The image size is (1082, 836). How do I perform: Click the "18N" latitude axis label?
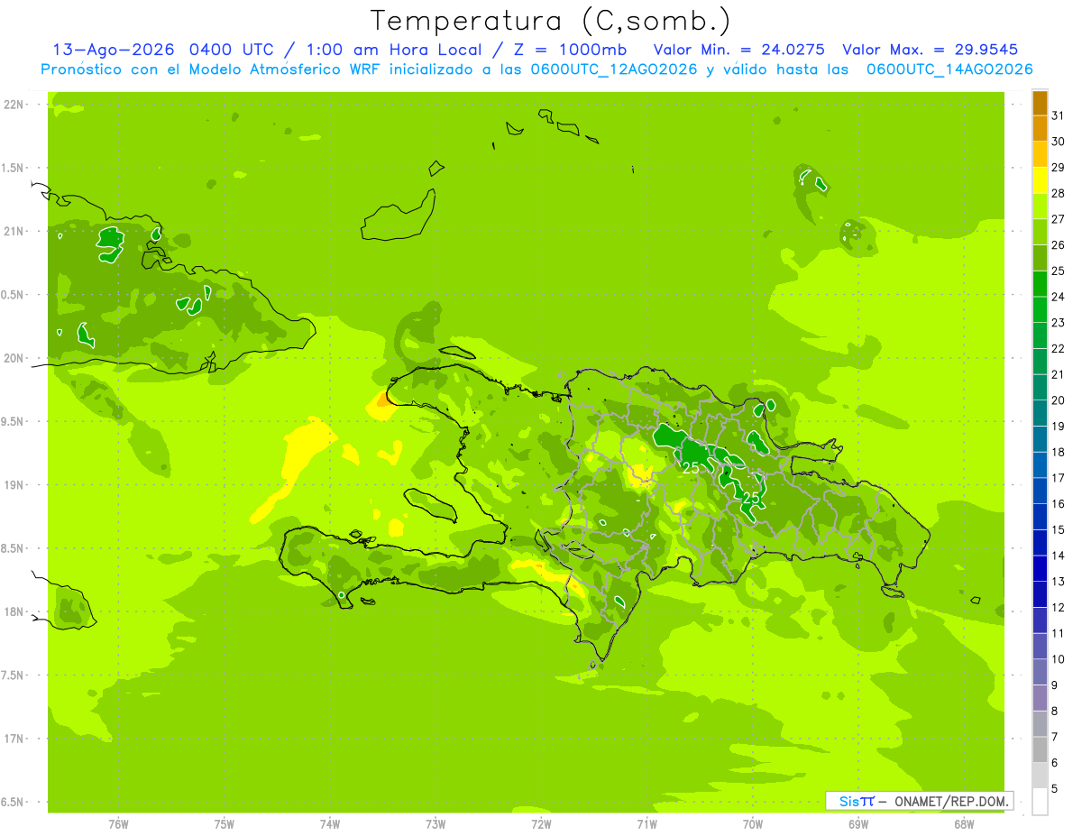point(14,611)
